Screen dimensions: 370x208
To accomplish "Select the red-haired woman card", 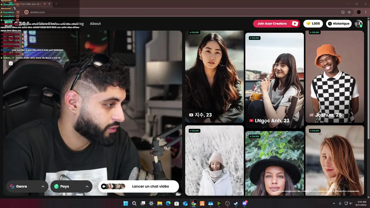I will (335, 160).
